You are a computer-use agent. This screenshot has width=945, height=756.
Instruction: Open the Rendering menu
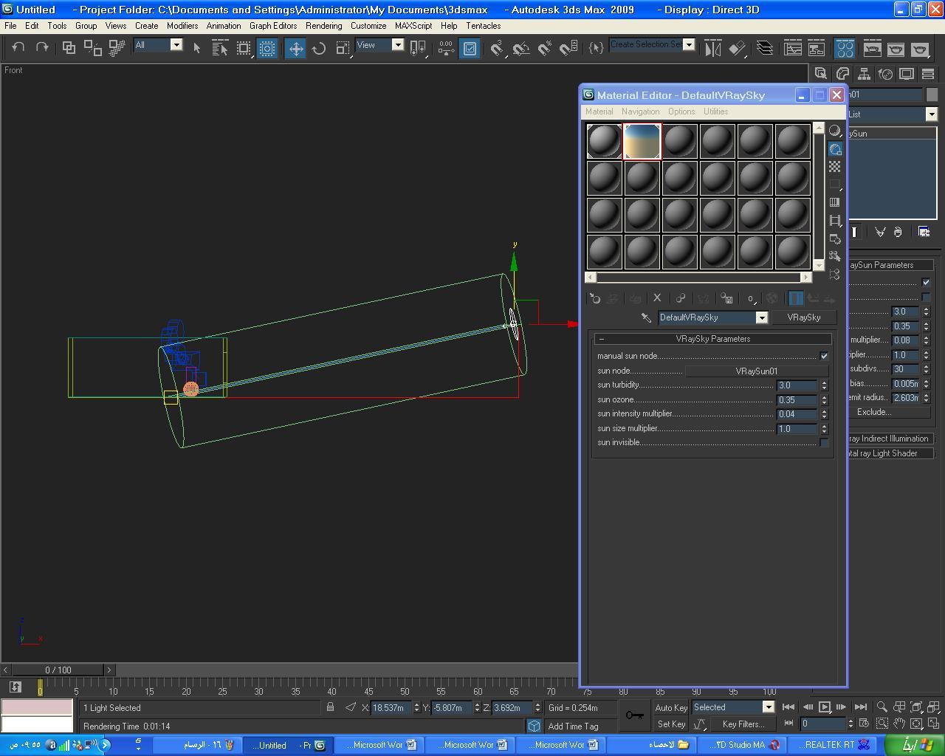point(323,25)
